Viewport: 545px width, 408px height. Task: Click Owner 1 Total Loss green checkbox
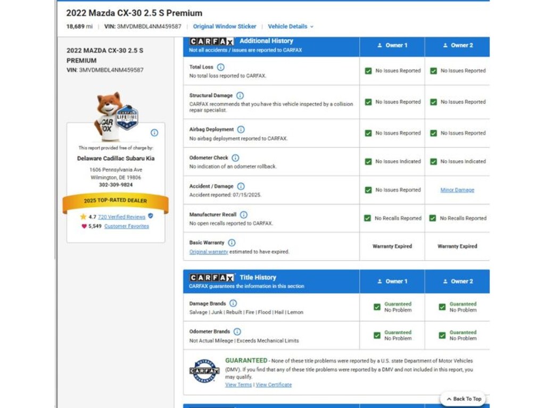click(368, 71)
